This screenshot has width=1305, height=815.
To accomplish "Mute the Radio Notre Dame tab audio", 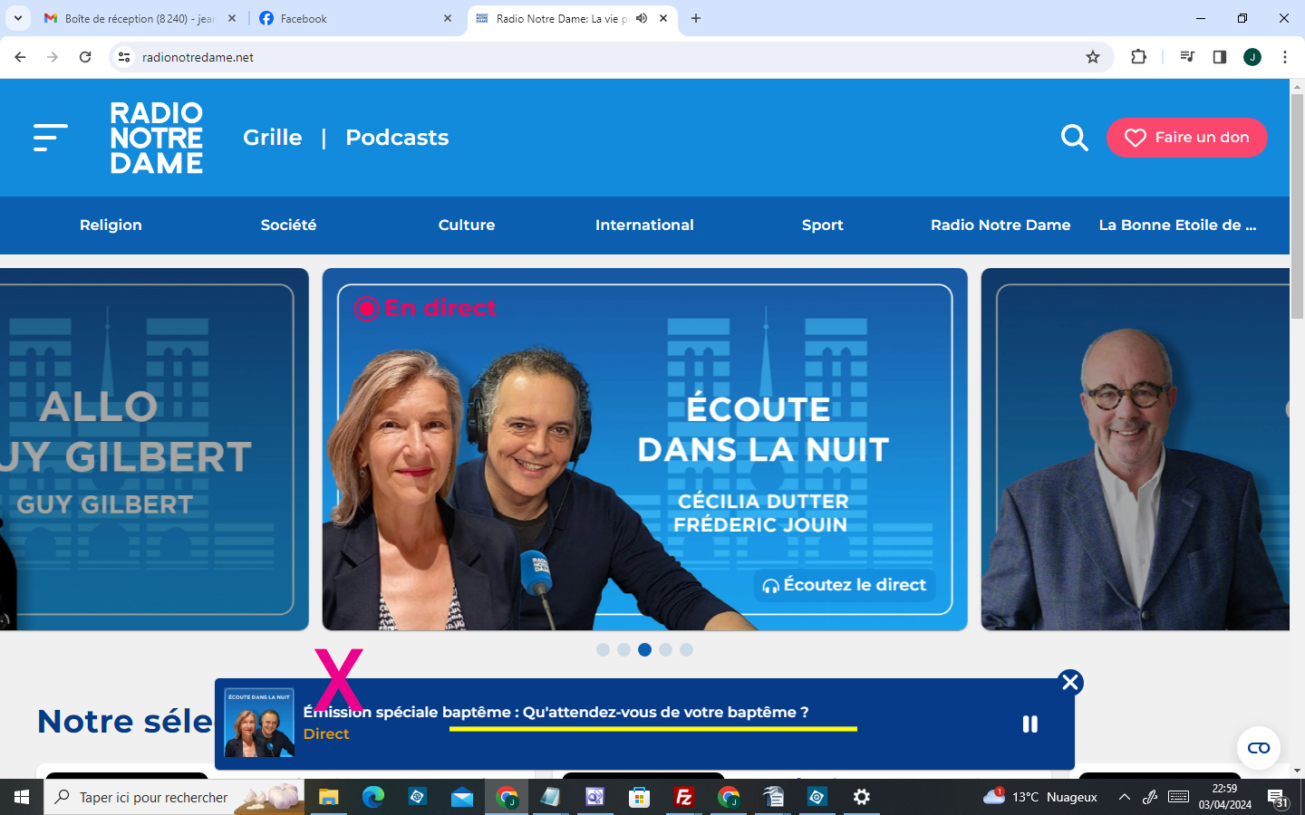I will tap(642, 18).
